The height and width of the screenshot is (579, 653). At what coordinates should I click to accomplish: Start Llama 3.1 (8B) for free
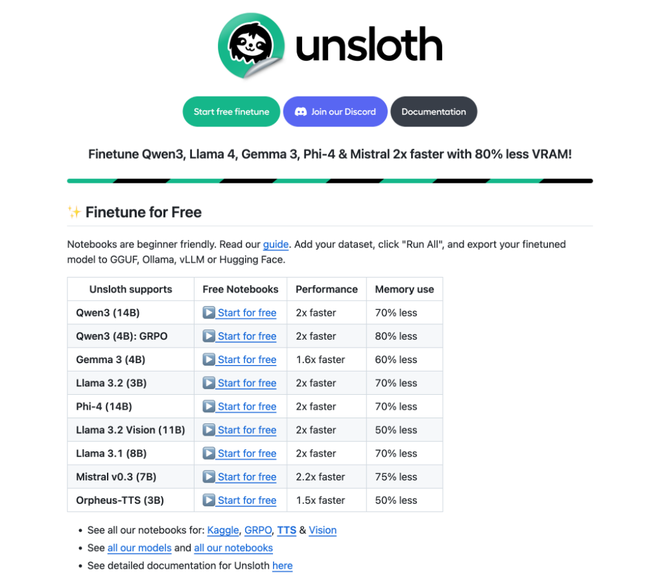tap(247, 453)
